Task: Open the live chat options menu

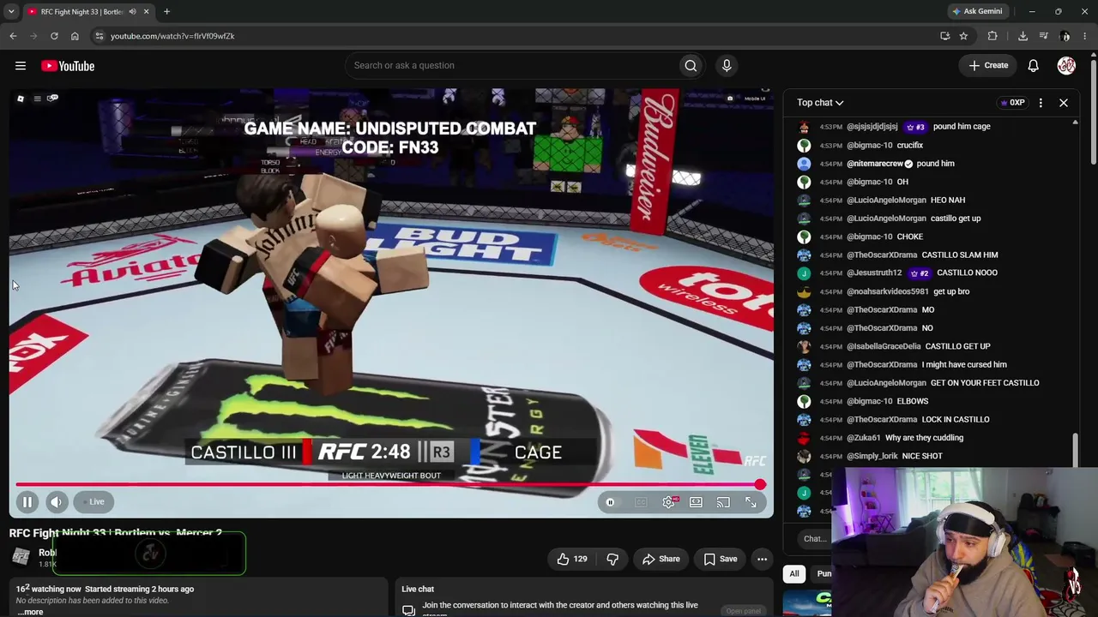Action: (1041, 103)
